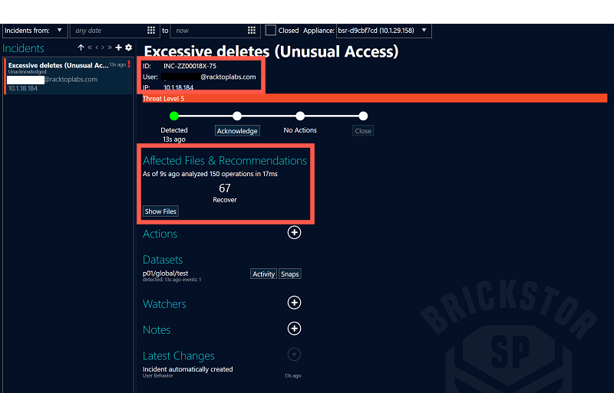614x393 pixels.
Task: Click the Acknowledge step button
Action: coord(237,131)
